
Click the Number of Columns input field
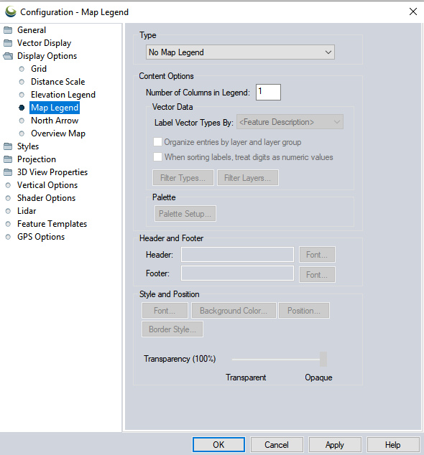coord(268,93)
